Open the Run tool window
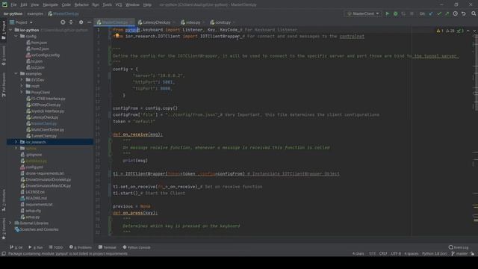 [x=36, y=247]
